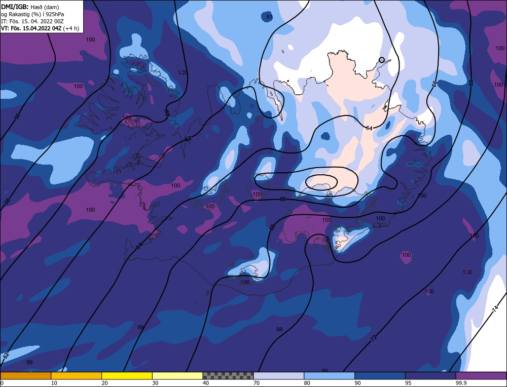The height and width of the screenshot is (387, 507).
Task: Click the small circle marker on northeast coast
Action: point(382,60)
